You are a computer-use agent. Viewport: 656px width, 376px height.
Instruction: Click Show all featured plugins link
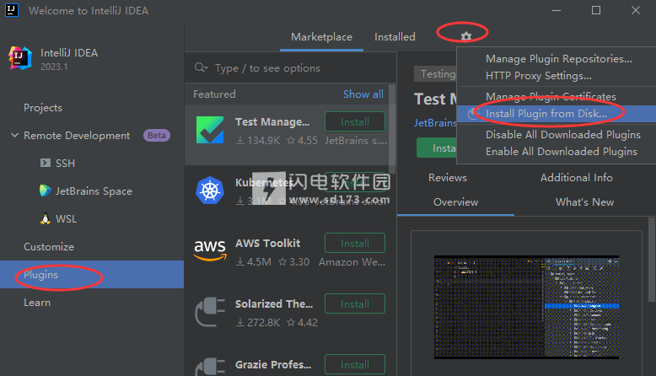[x=363, y=94]
